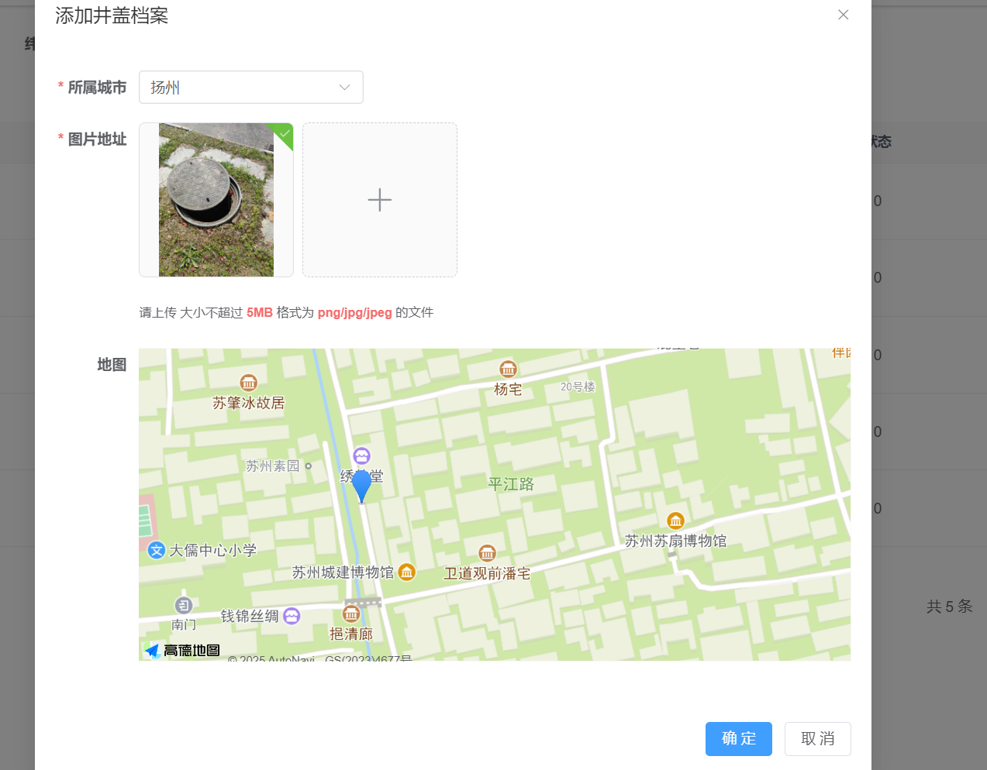Click the 大儒中心小学 map label
The height and width of the screenshot is (770, 987).
pos(213,551)
